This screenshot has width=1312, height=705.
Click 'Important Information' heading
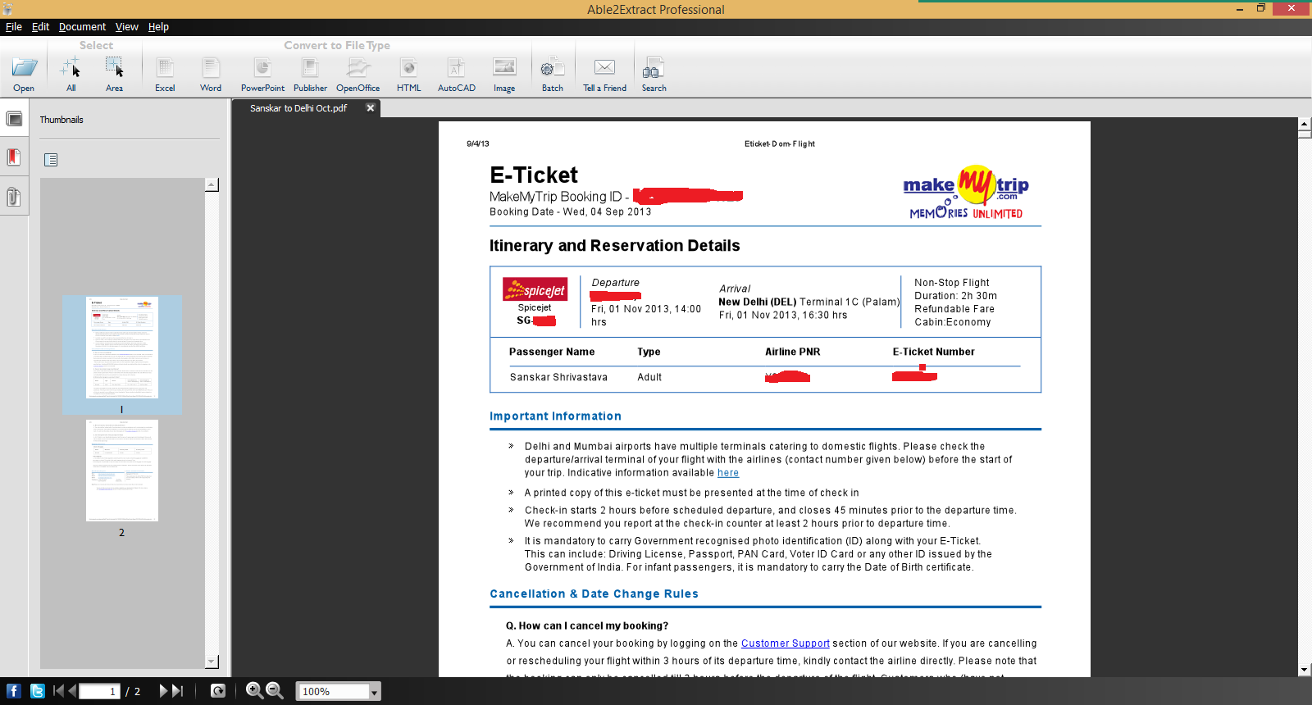[555, 416]
